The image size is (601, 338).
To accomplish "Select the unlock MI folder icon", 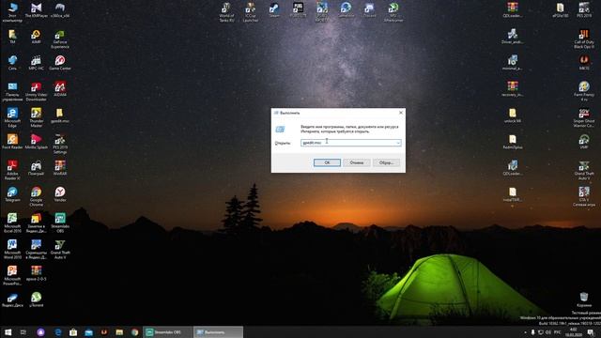I will tap(513, 115).
